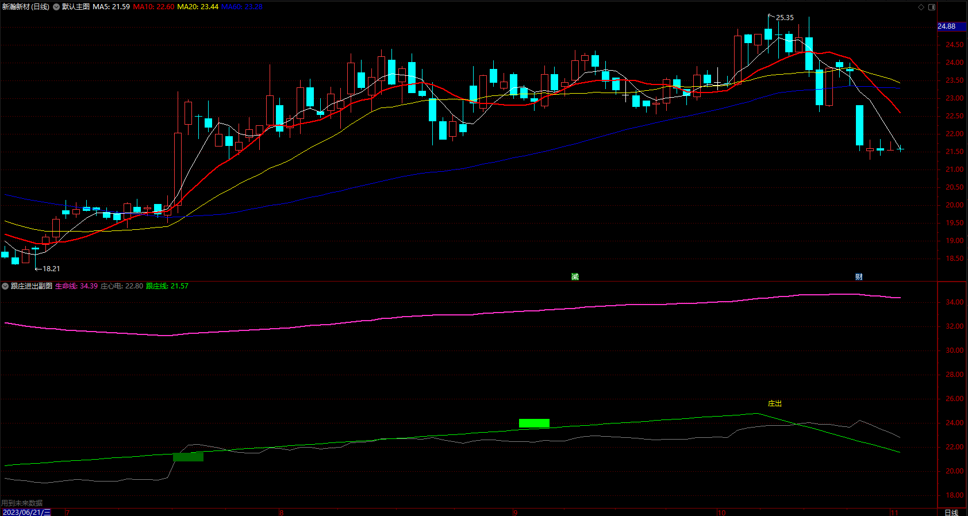Click the 庄出 signal label in sub-chart

click(x=775, y=403)
